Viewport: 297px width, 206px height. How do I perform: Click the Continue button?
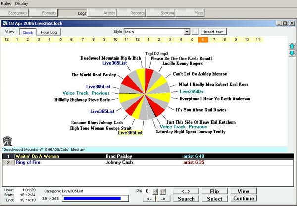click(244, 198)
